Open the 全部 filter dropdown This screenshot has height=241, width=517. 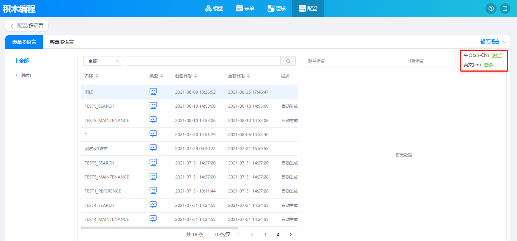103,61
